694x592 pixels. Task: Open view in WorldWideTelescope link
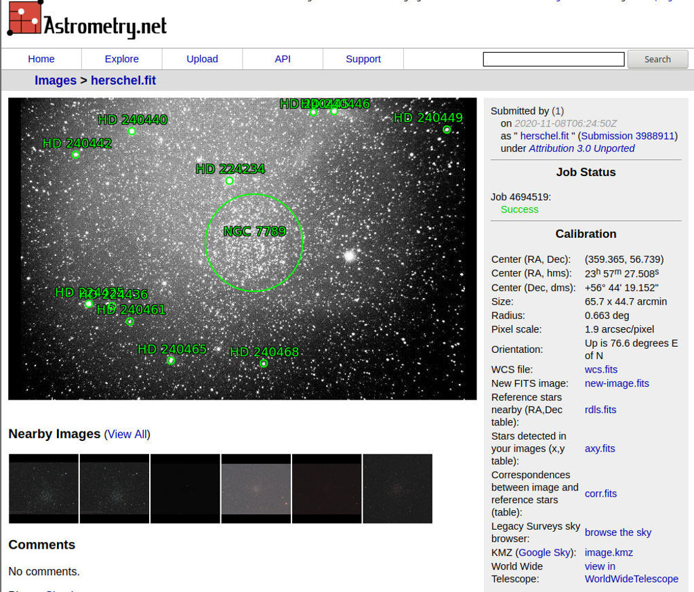(x=631, y=572)
